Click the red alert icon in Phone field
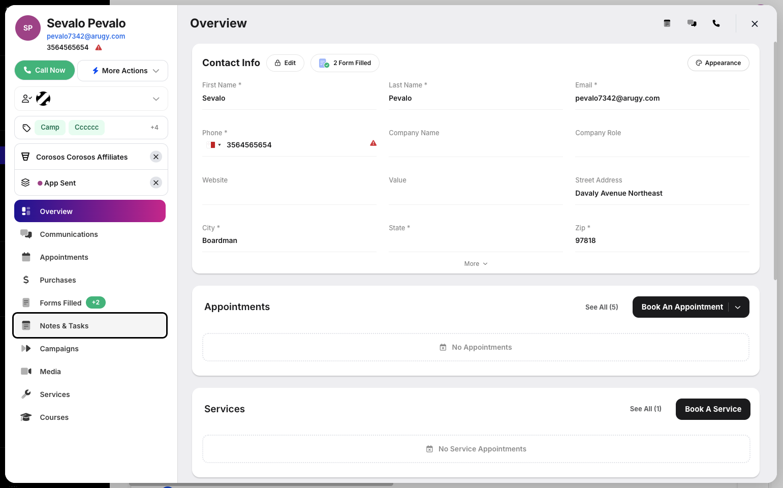This screenshot has width=783, height=488. 373,143
